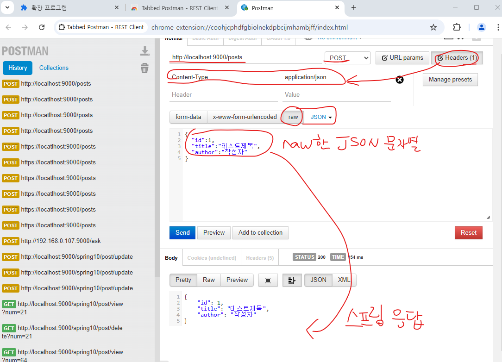The height and width of the screenshot is (362, 502).
Task: Select the raw body option
Action: pos(293,117)
